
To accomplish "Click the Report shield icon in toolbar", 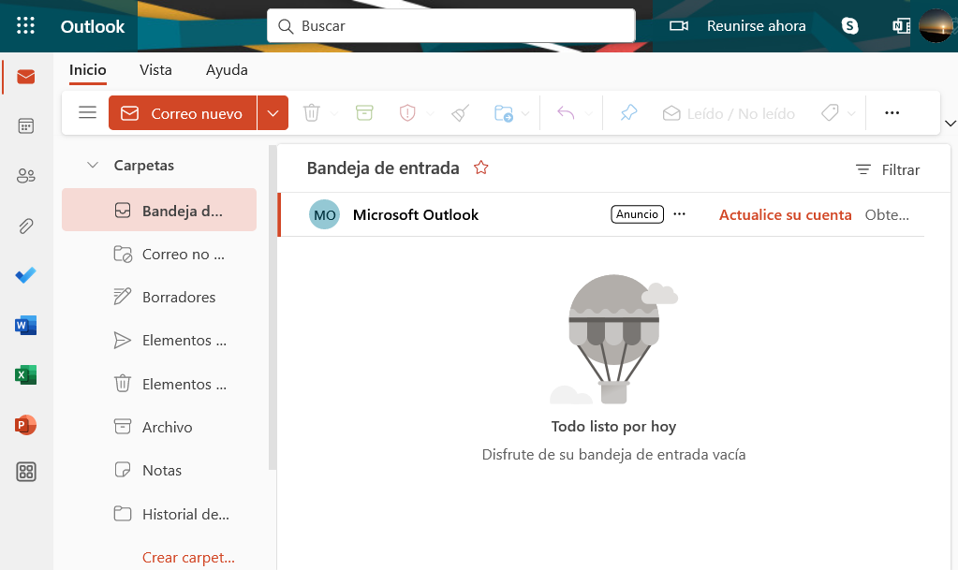I will click(407, 113).
